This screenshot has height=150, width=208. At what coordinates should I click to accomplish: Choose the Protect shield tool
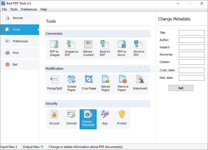tap(122, 119)
